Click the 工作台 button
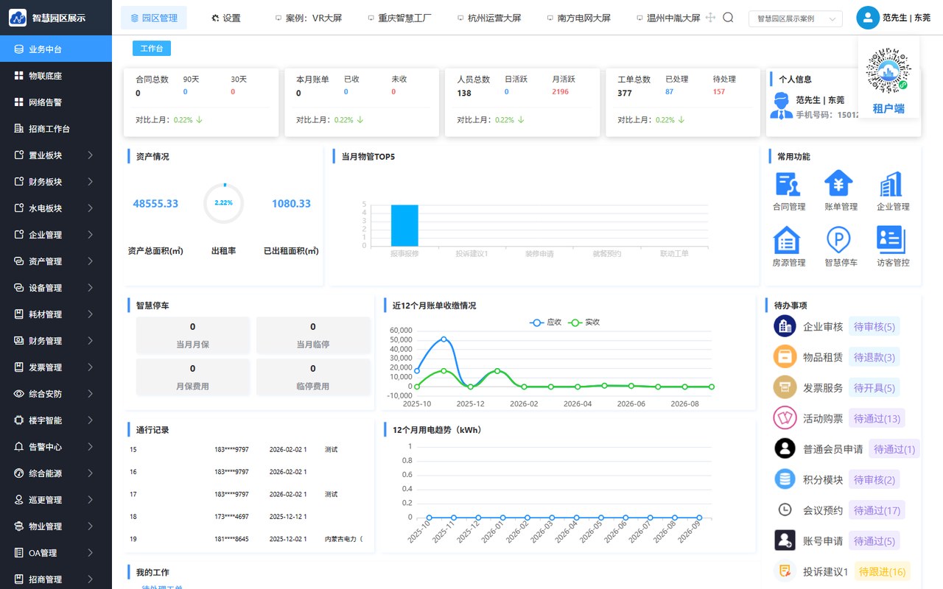 pyautogui.click(x=152, y=49)
